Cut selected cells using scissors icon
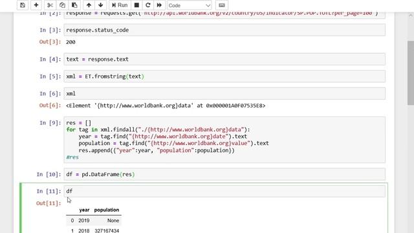The height and width of the screenshot is (233, 414). tap(50, 5)
